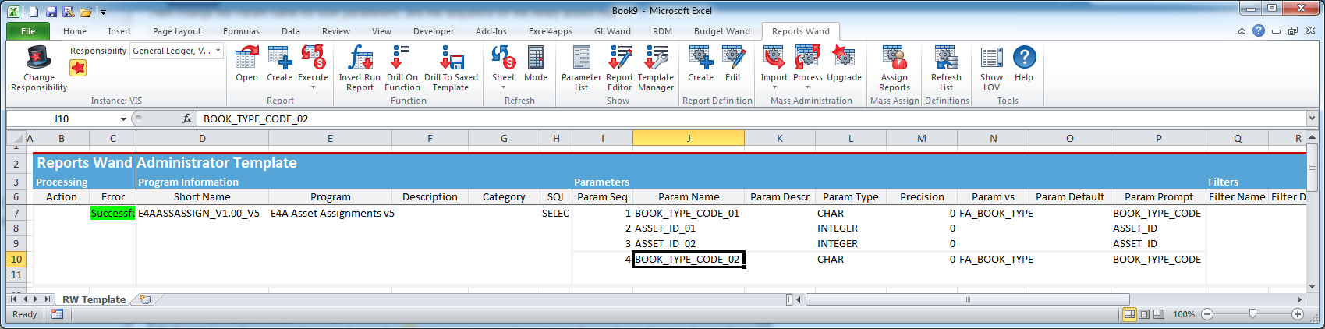
Task: Click cell containing E4AASSASSIGN_V1.00_V5
Action: [x=202, y=213]
